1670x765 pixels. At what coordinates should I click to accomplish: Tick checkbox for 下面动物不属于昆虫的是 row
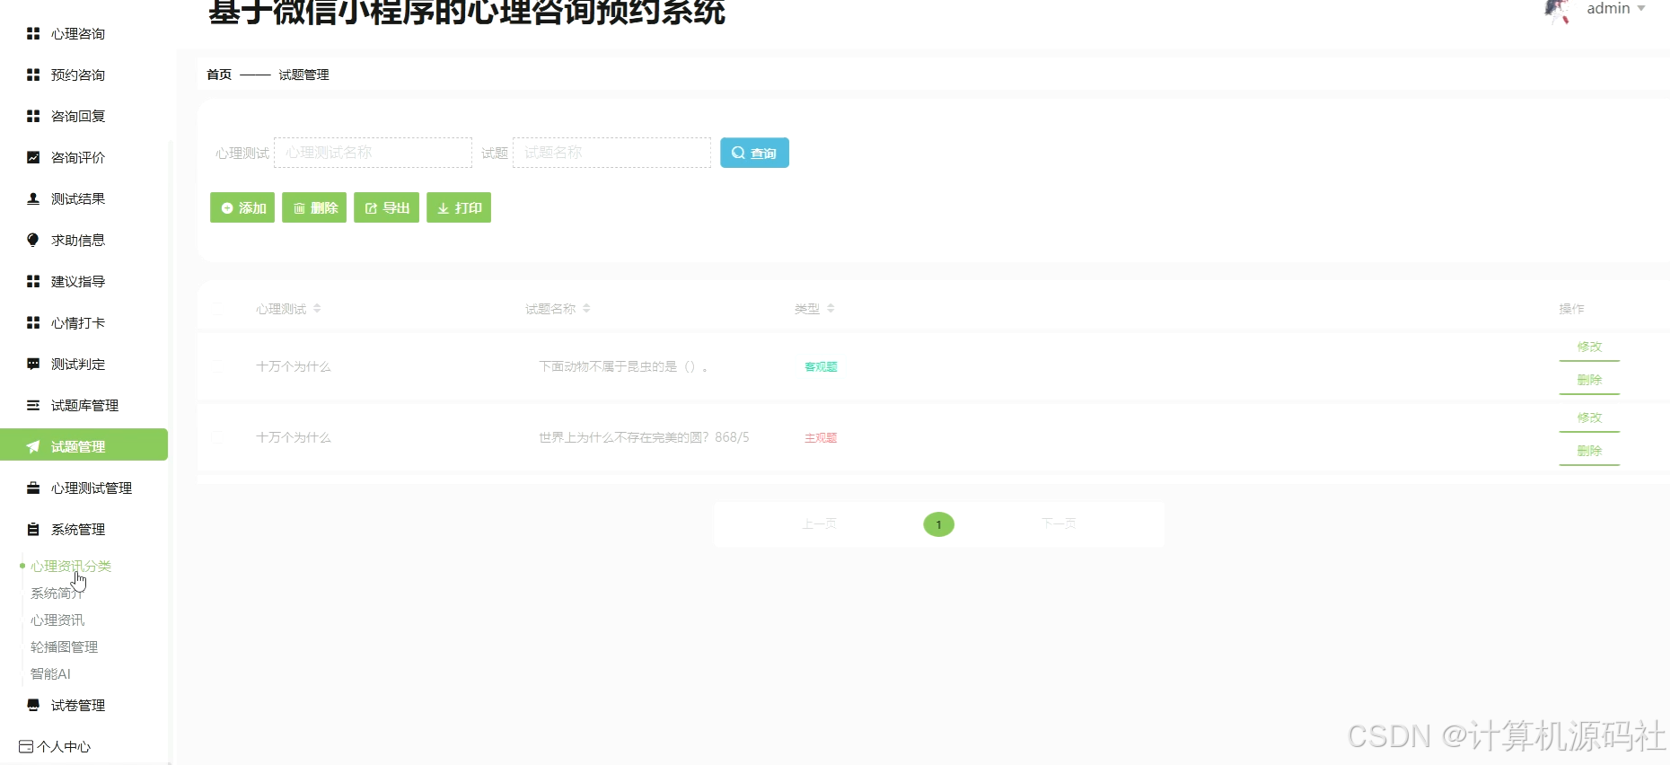(218, 366)
